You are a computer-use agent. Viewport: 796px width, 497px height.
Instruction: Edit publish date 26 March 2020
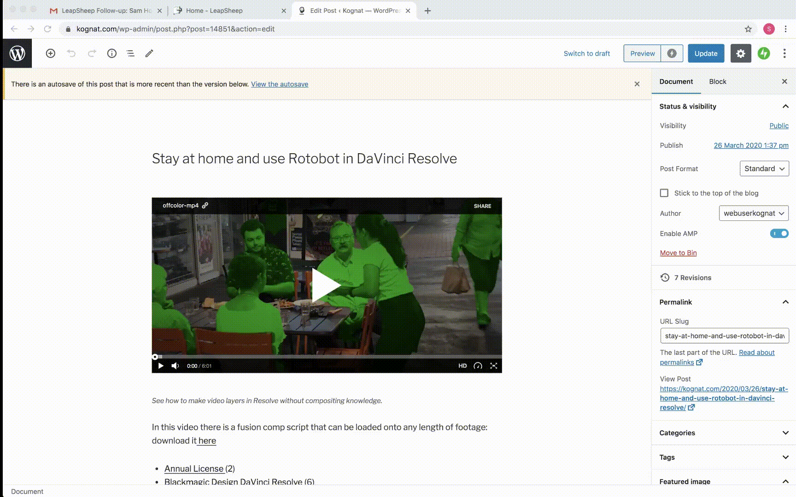751,145
